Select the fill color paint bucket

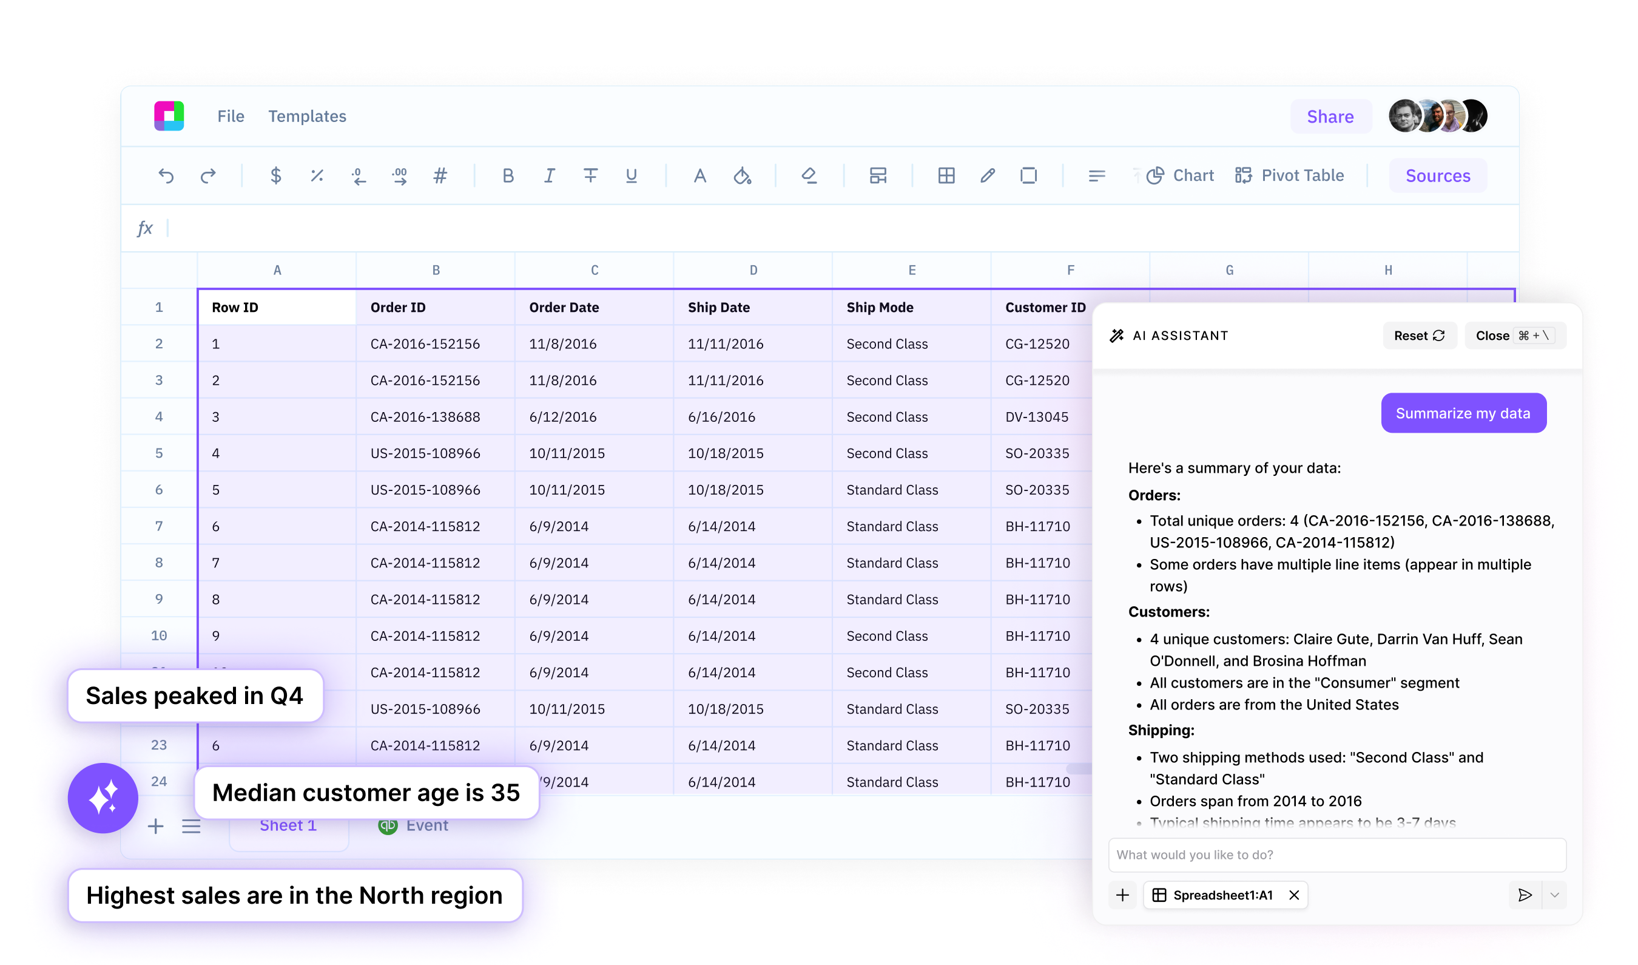point(743,175)
